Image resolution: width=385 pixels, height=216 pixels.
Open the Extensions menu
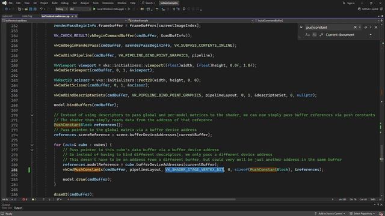tap(108, 3)
